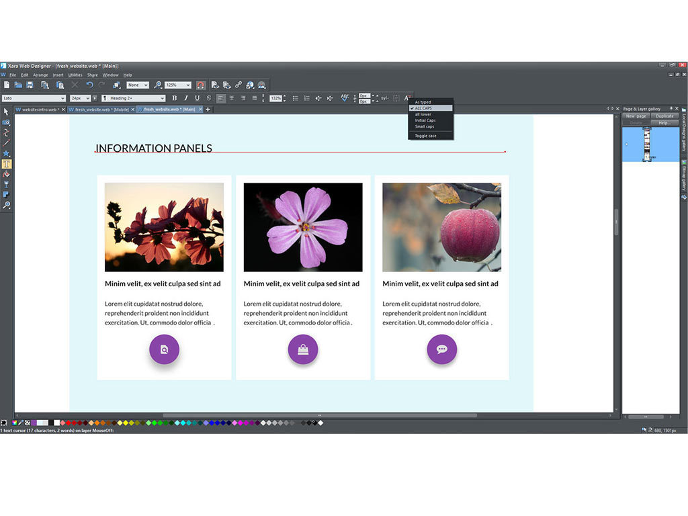This screenshot has height=516, width=688.
Task: Click the Duplicate page button
Action: [664, 116]
